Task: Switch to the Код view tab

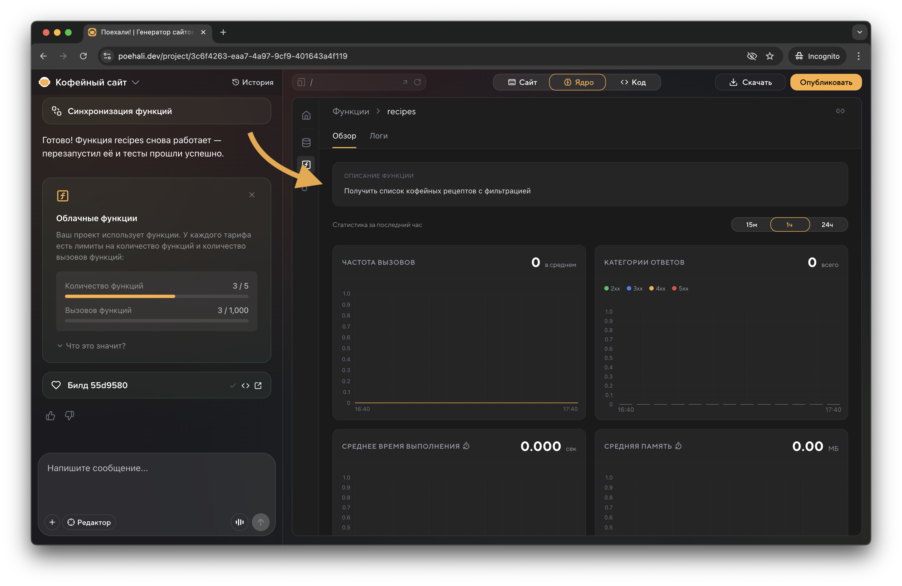Action: (x=633, y=82)
